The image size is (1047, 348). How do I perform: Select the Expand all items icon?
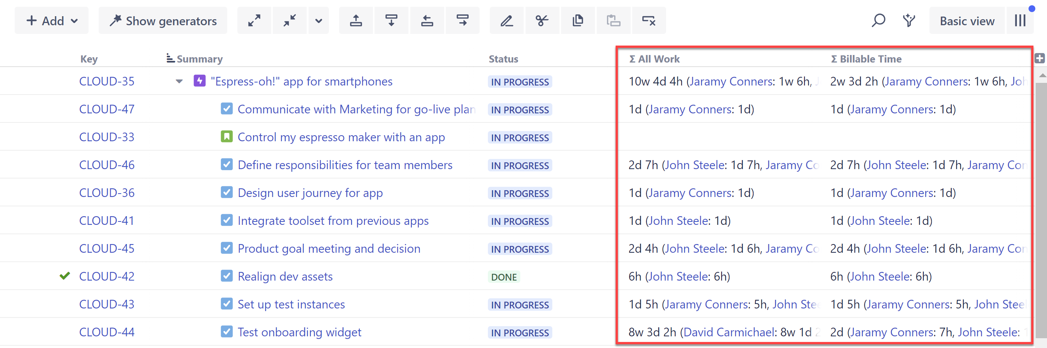pyautogui.click(x=254, y=20)
